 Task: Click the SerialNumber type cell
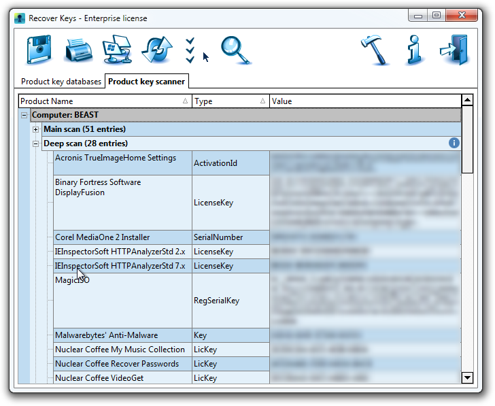coord(231,237)
